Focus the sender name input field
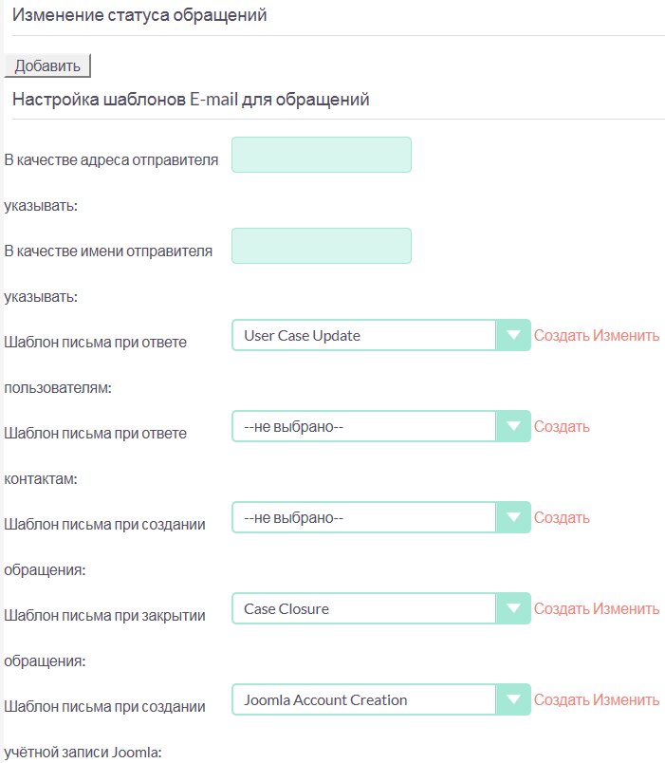 pos(322,246)
